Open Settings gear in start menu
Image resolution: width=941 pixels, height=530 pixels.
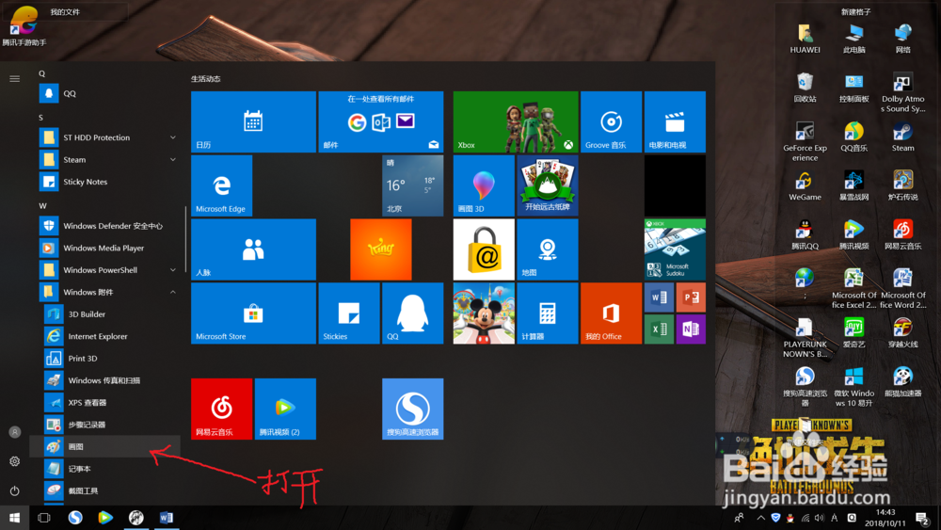pos(14,461)
